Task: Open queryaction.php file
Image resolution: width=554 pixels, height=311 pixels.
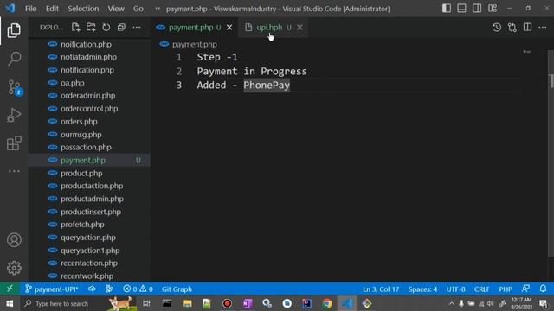Action: (89, 238)
